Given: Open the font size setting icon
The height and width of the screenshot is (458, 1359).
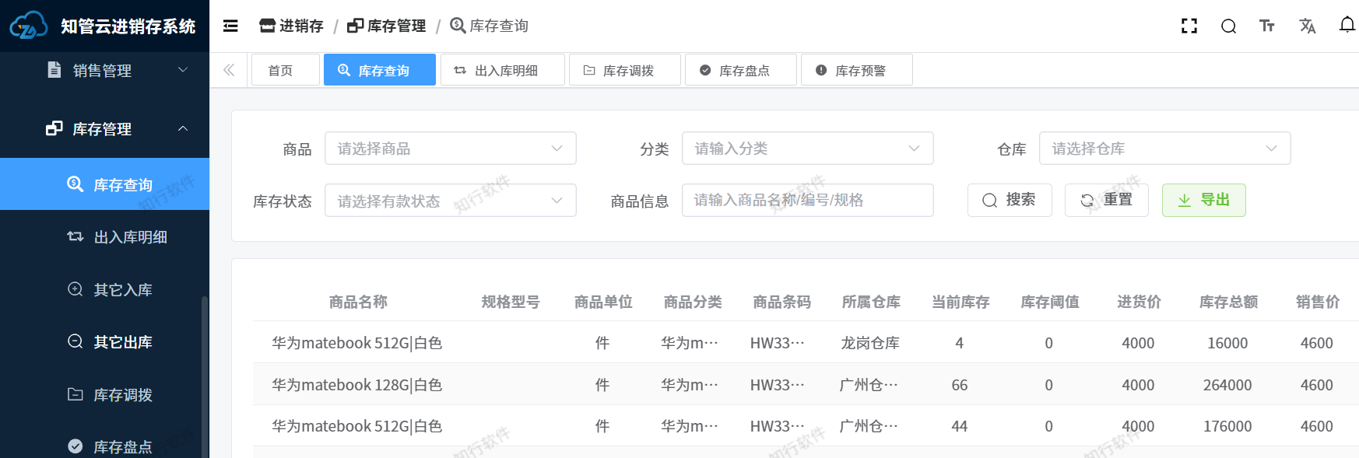Looking at the screenshot, I should 1267,26.
